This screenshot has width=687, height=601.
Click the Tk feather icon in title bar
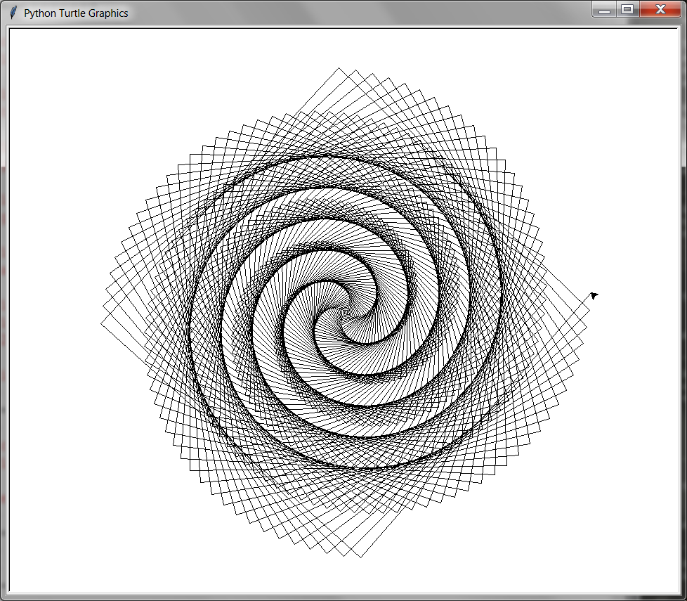(x=13, y=13)
